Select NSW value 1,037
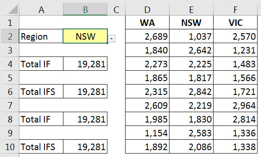 point(191,36)
